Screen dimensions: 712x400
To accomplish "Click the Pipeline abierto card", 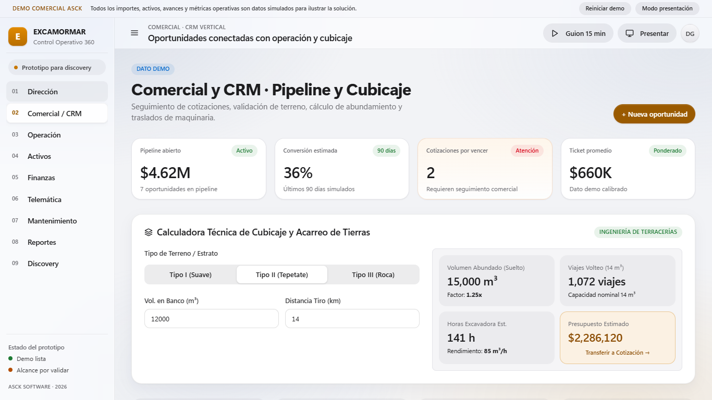I will pyautogui.click(x=199, y=169).
